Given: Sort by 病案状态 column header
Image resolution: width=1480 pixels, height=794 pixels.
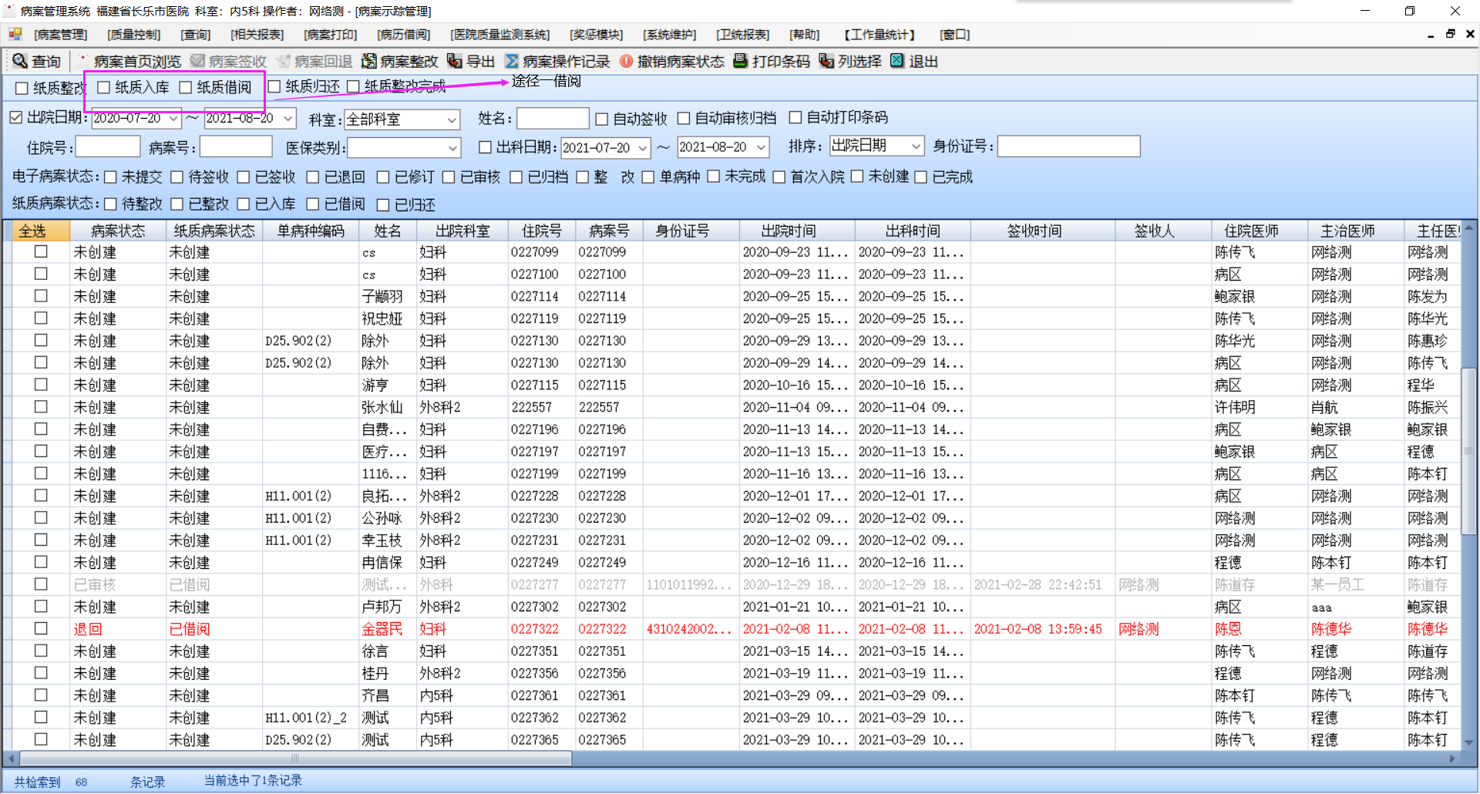Looking at the screenshot, I should [x=118, y=231].
